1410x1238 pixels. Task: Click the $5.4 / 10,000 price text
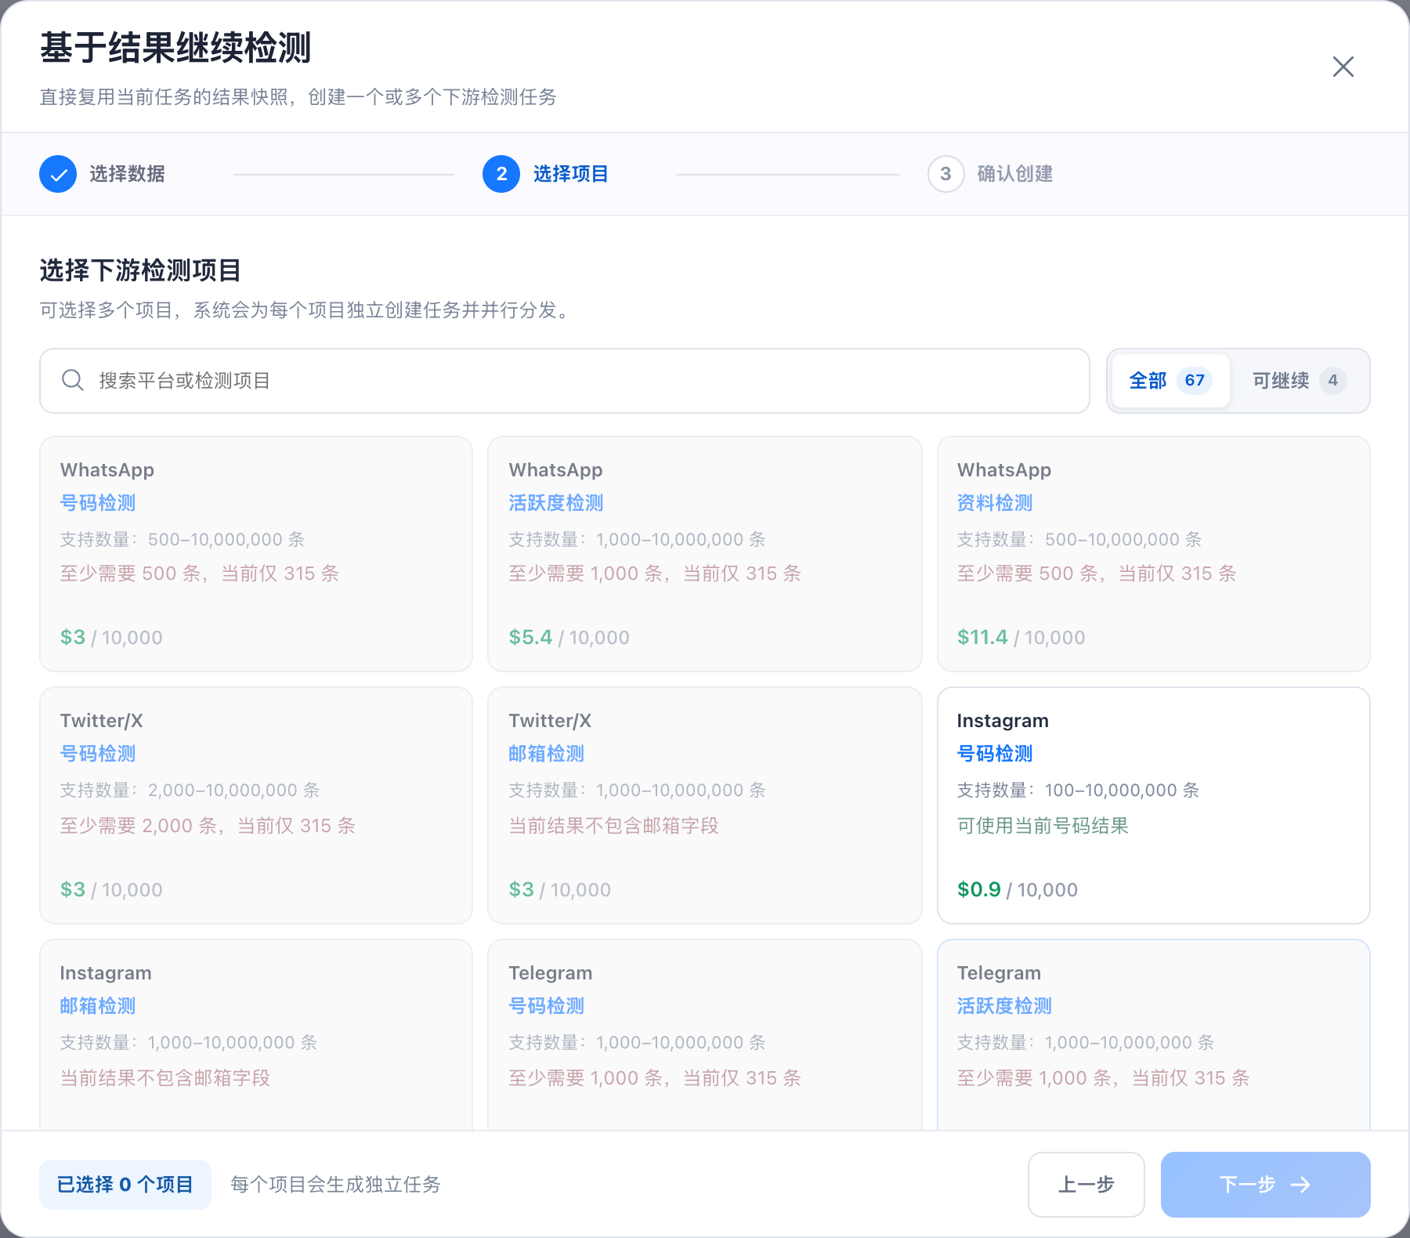coord(569,637)
